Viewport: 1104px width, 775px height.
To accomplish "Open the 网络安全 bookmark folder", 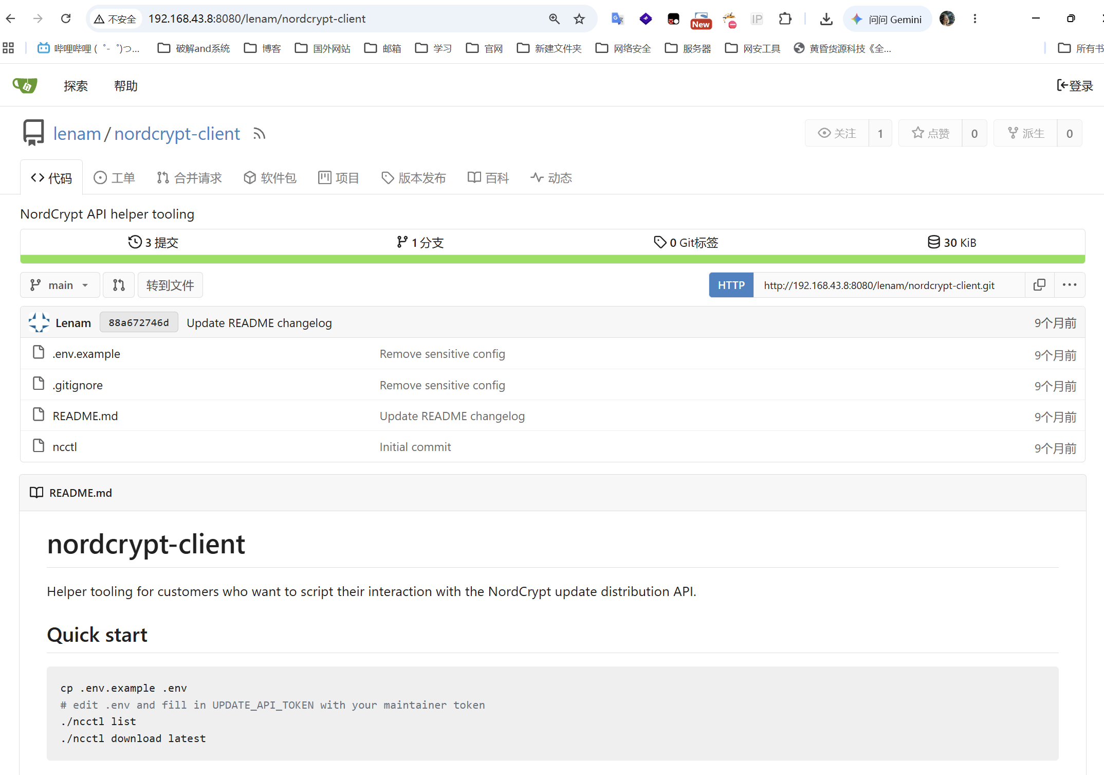I will (623, 48).
